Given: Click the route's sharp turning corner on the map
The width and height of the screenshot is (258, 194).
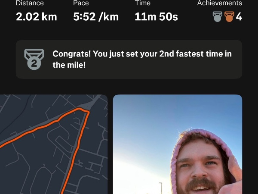Looking at the screenshot, I should (x=89, y=112).
